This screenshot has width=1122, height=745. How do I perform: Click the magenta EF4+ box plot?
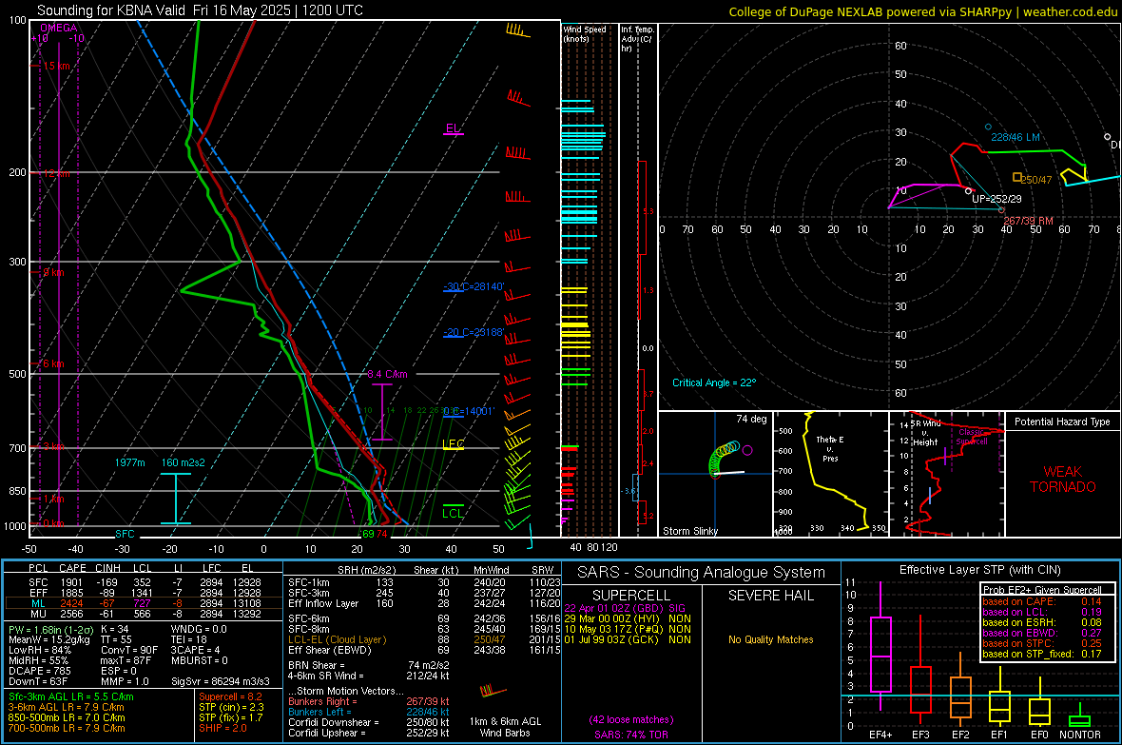coord(880,647)
